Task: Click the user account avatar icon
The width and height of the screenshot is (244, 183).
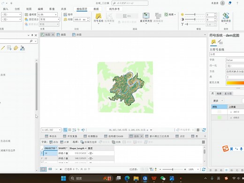Action: point(222,3)
